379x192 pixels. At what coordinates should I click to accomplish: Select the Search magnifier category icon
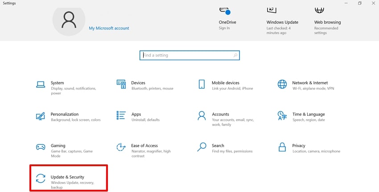[x=202, y=147]
